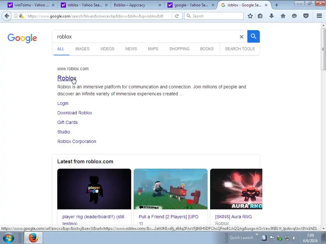Viewport: 326px width, 244px height.
Task: Click the Google search query field
Action: (x=145, y=37)
